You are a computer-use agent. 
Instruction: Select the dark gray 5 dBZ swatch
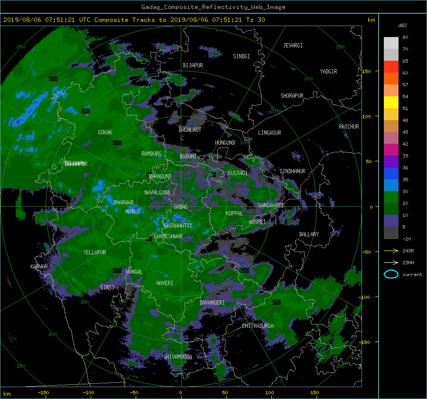(x=391, y=232)
